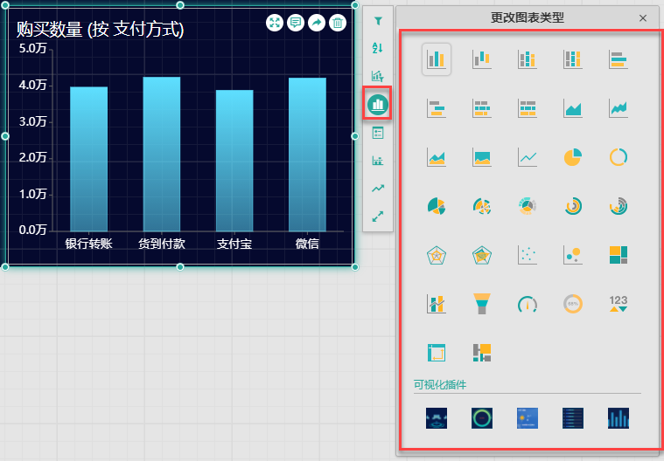The height and width of the screenshot is (461, 664).
Task: Select the 100% stacked column chart
Action: tap(572, 59)
